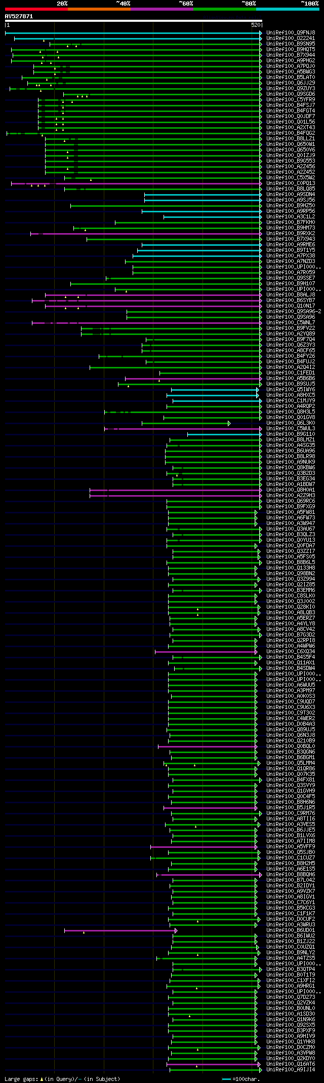The image size is (324, 1083).
Task: Open the UniRef100_Q9FNJ8 hit label
Action: pyautogui.click(x=291, y=32)
